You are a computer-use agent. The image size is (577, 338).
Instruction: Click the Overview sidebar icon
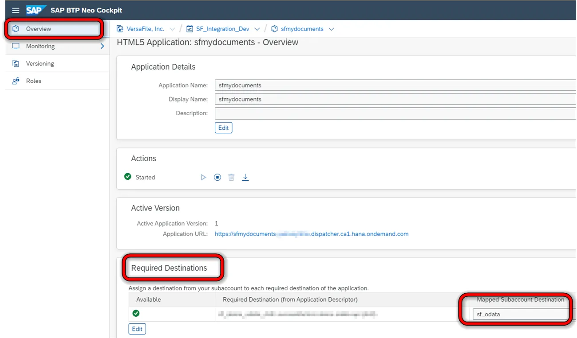[x=16, y=29]
